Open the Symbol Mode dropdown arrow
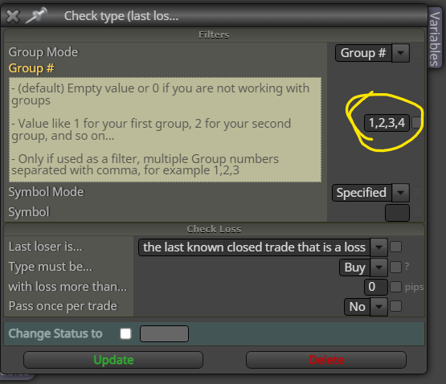Image resolution: width=446 pixels, height=384 pixels. tap(400, 193)
